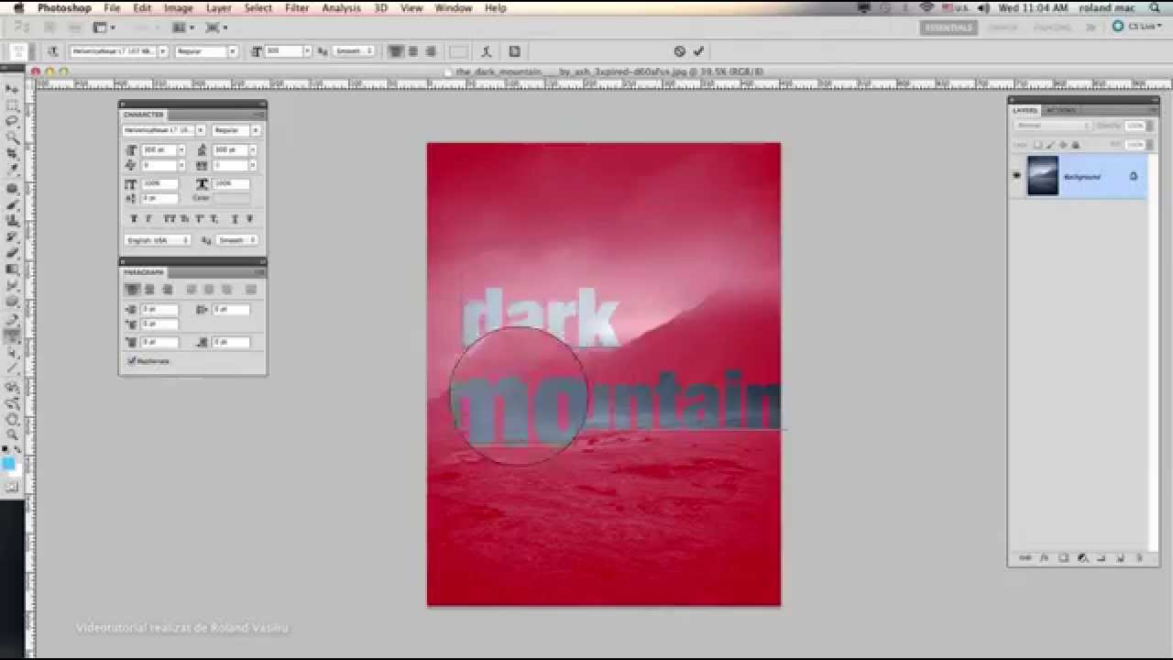
Task: Select the Brush tool
Action: point(12,204)
